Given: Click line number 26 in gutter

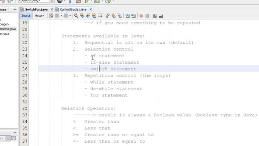Looking at the screenshot, I should tap(25, 69).
